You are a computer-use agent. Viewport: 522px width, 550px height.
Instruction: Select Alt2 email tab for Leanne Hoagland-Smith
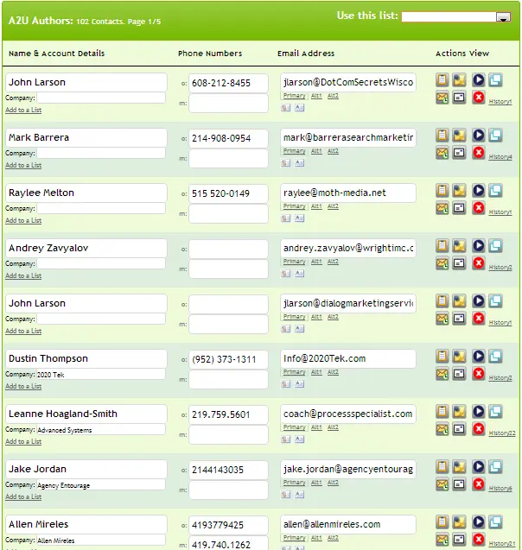click(333, 427)
